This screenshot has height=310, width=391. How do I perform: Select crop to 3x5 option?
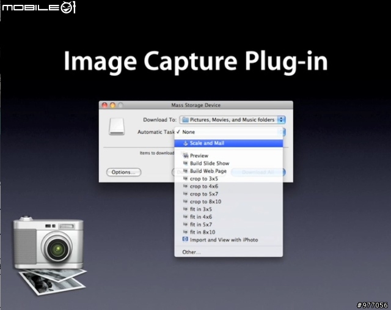[x=228, y=179]
